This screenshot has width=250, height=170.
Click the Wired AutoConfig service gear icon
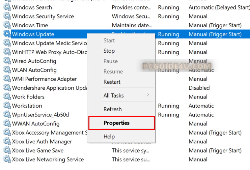7,61
